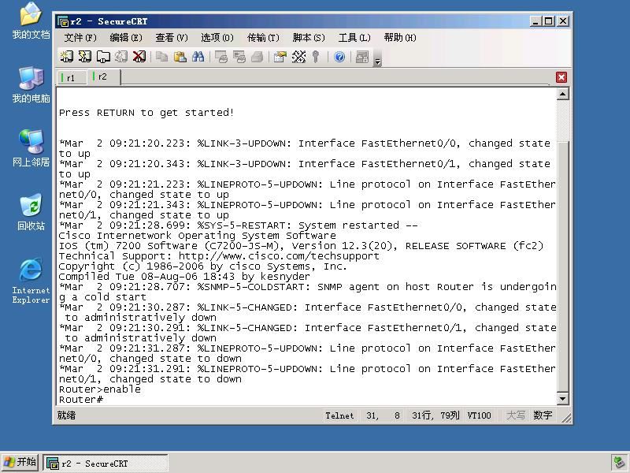Open the 开始 Start button

[20, 463]
